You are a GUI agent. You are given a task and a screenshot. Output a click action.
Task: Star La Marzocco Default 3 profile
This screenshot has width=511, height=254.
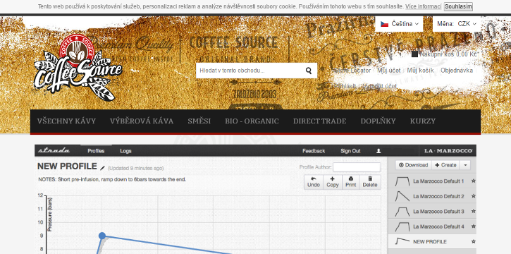coord(473,211)
